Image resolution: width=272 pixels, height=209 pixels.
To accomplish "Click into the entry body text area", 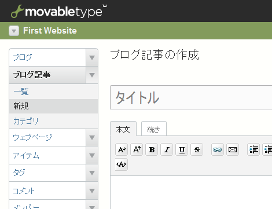I will tap(191, 192).
